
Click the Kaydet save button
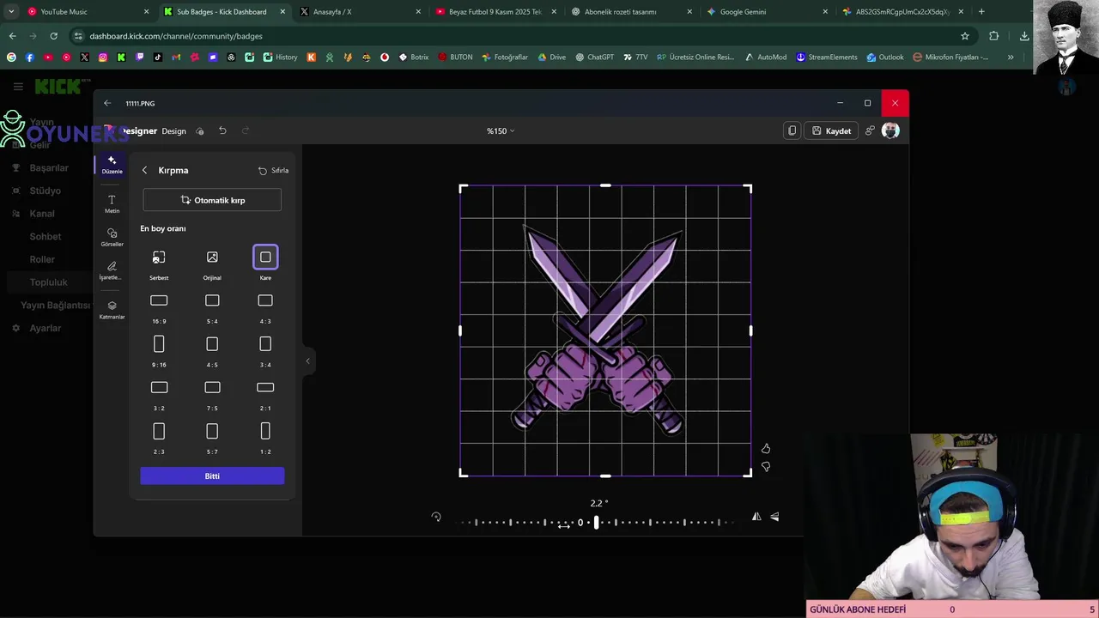tap(831, 130)
